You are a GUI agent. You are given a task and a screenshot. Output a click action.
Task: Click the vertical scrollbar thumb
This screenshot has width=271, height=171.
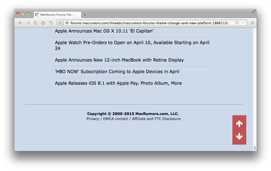(x=255, y=148)
